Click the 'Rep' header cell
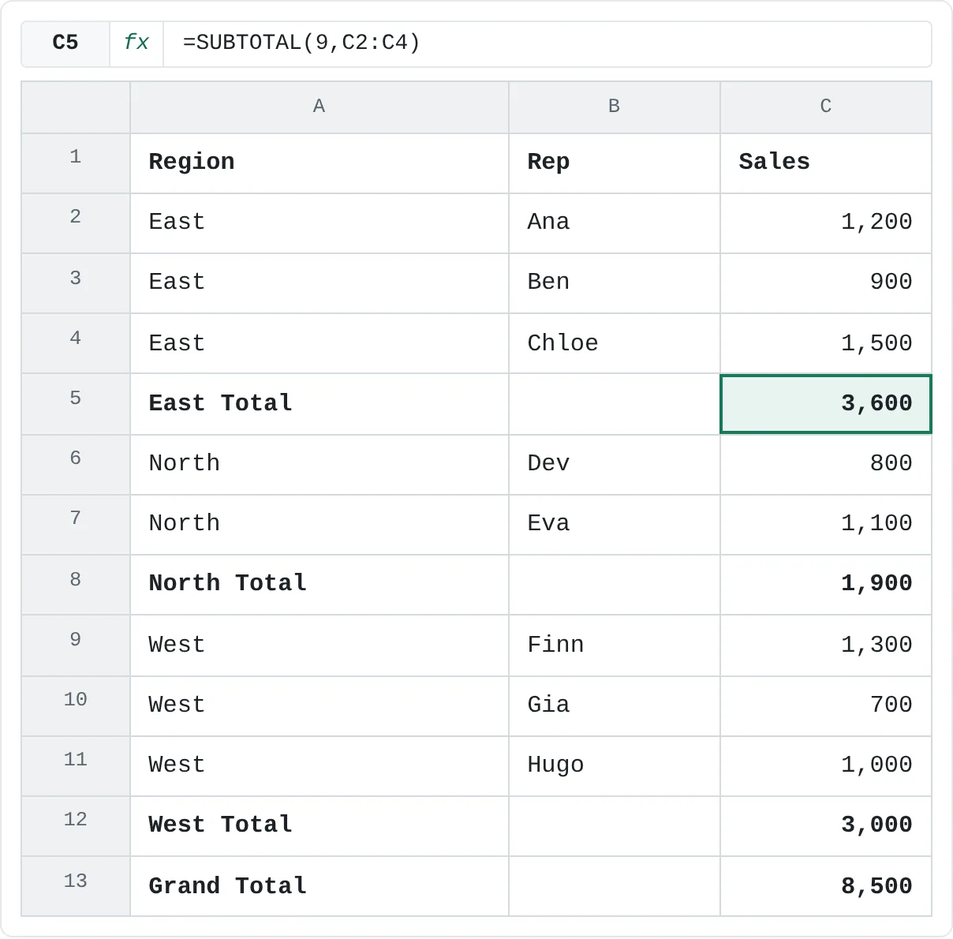The image size is (953, 939). 615,163
